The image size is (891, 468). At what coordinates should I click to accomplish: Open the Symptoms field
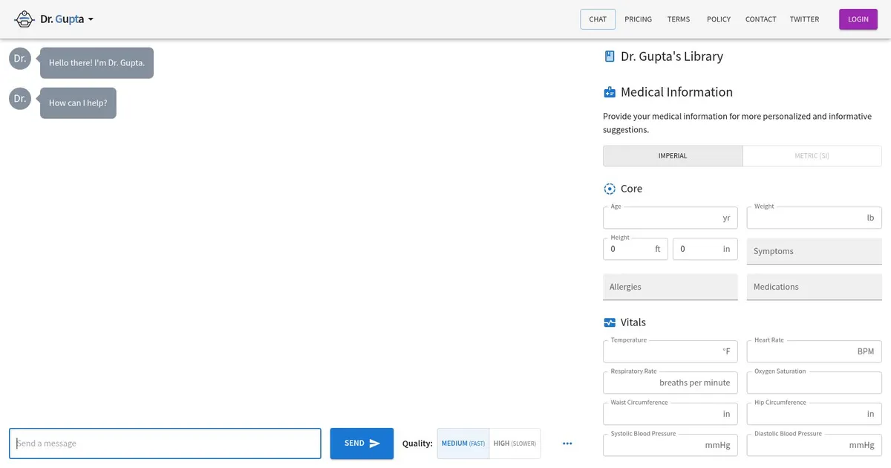(x=814, y=251)
